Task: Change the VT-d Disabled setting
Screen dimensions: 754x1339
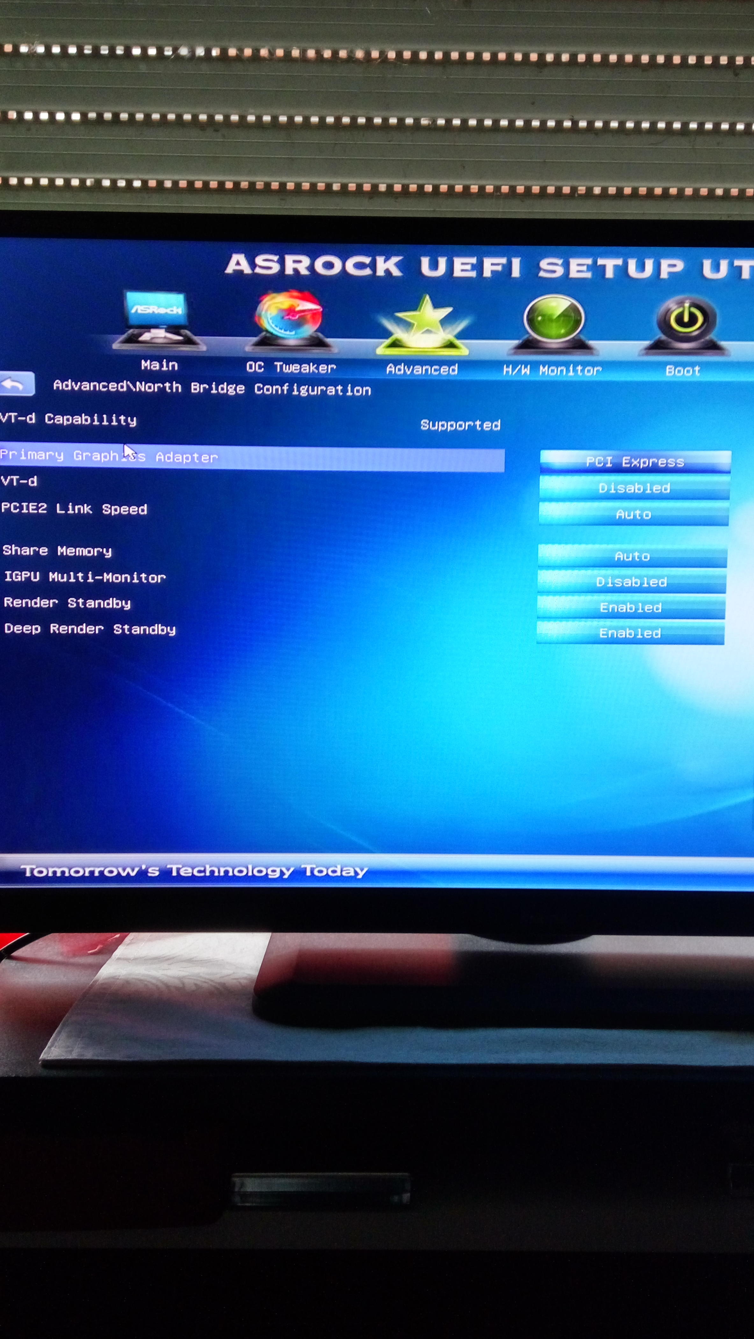Action: (634, 488)
